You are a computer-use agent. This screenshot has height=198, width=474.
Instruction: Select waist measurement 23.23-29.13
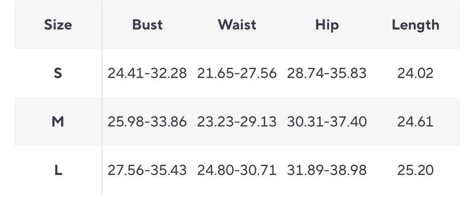click(237, 122)
